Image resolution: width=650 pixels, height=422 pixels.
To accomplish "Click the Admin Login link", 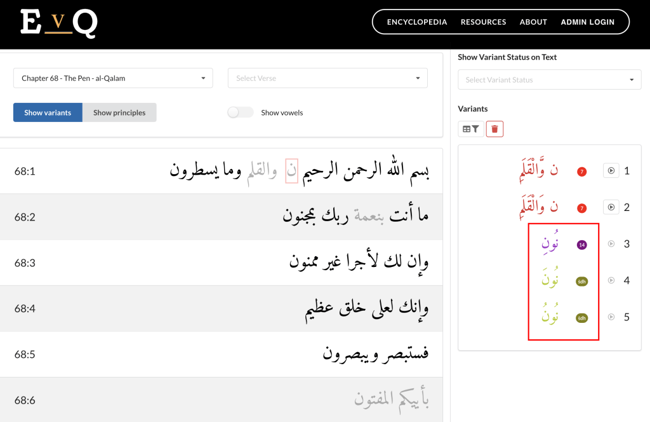I will click(587, 22).
